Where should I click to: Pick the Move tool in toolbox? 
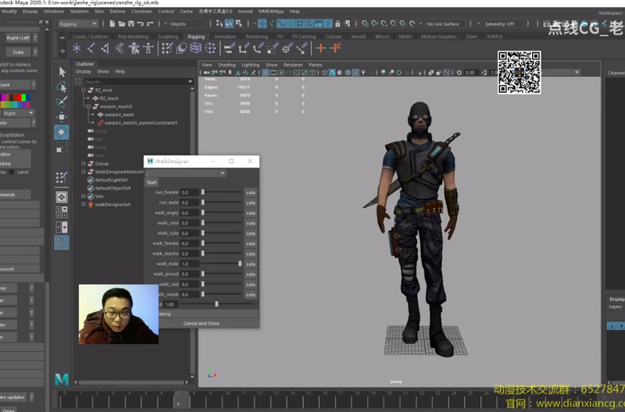(x=62, y=116)
